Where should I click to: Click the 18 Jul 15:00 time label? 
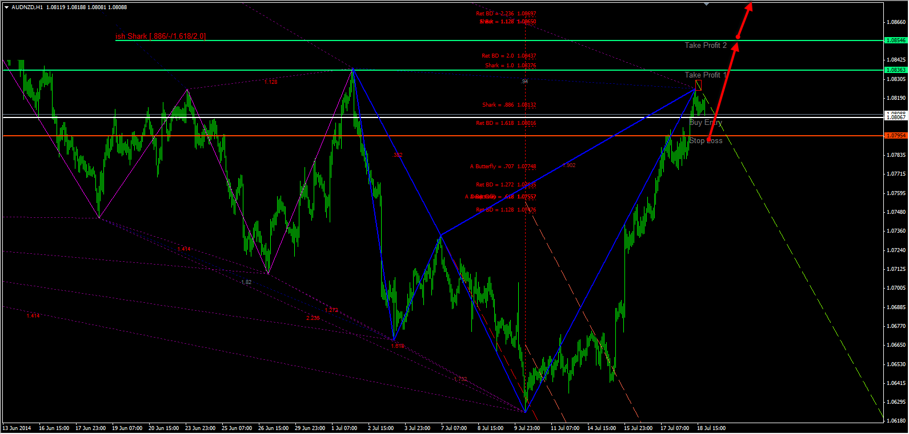tap(711, 428)
